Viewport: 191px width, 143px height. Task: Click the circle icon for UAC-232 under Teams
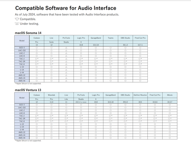coord(110,50)
